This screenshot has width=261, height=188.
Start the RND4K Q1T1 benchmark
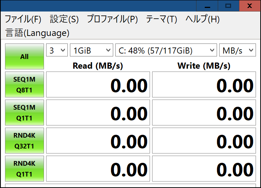coord(25,169)
